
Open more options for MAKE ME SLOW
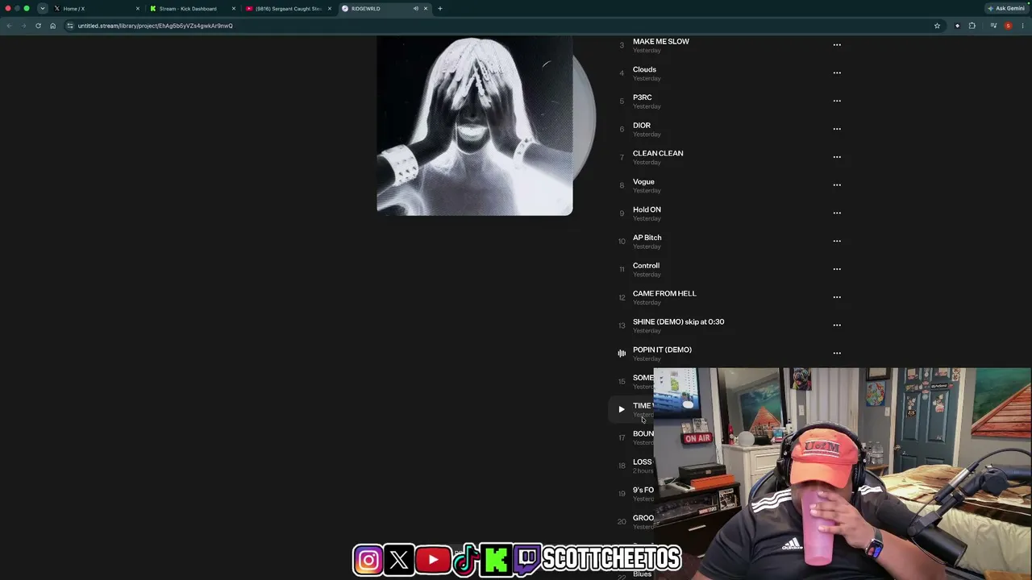tap(837, 45)
